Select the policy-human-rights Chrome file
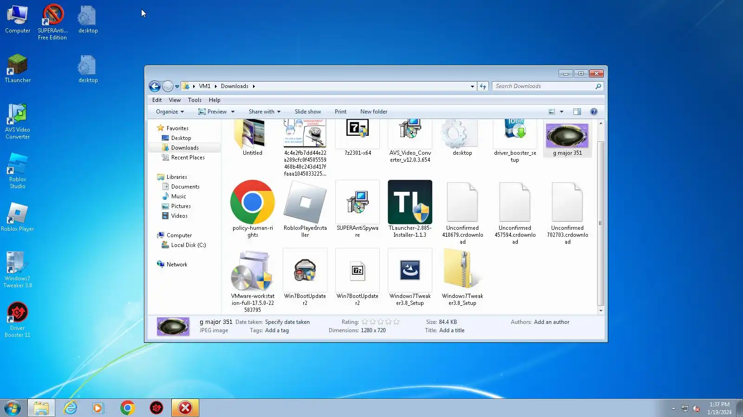 (253, 209)
